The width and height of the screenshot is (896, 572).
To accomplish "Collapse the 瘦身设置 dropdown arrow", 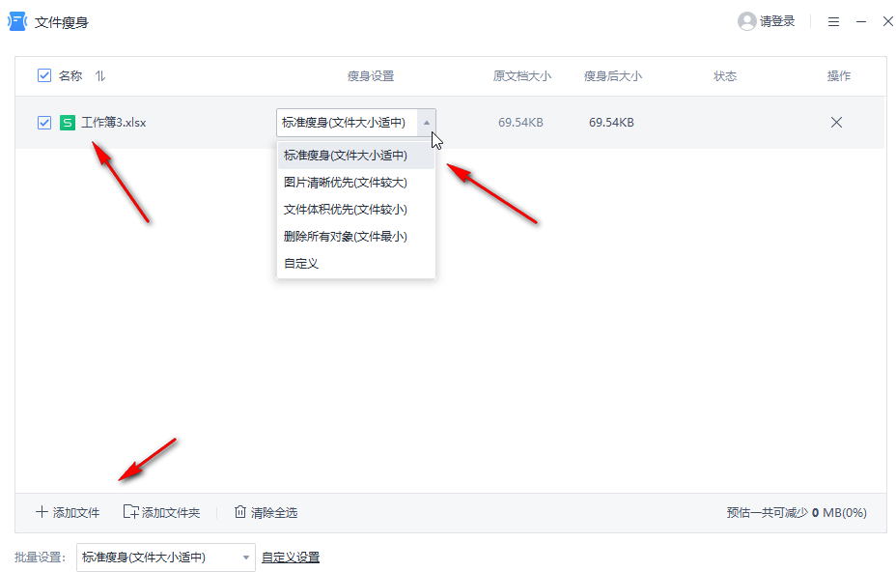I will point(427,122).
